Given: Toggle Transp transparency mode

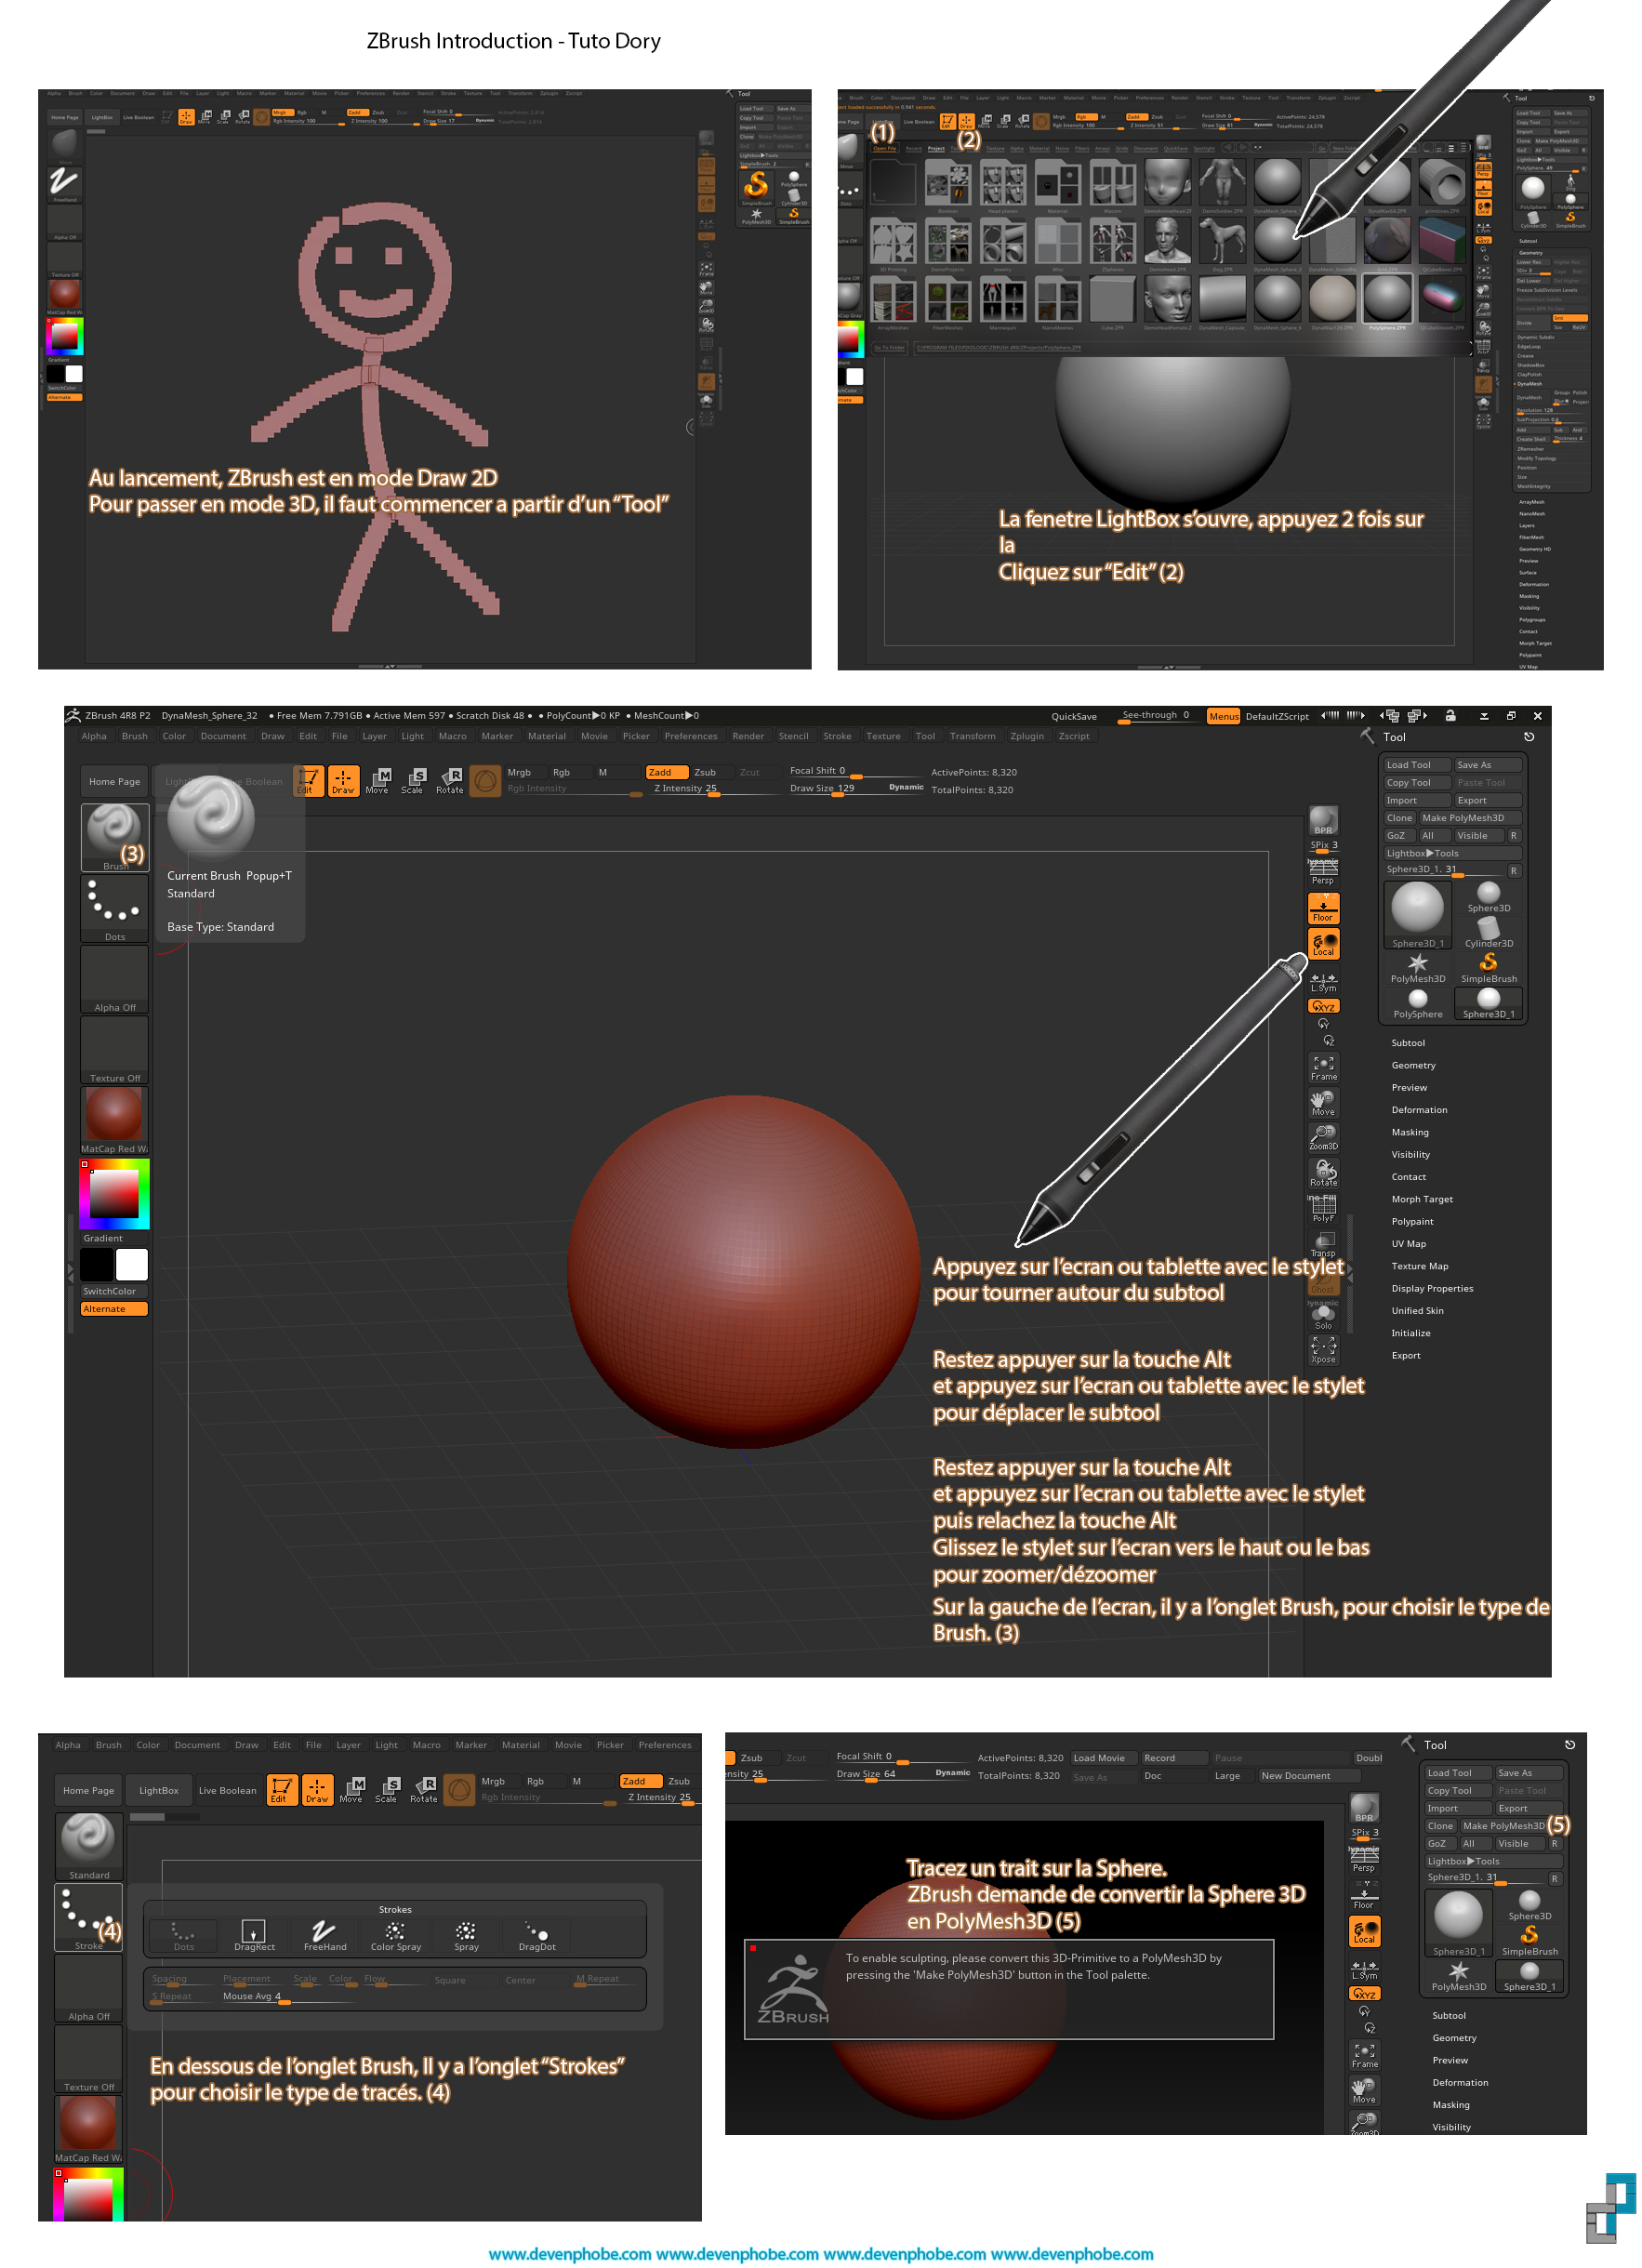Looking at the screenshot, I should point(1323,1243).
